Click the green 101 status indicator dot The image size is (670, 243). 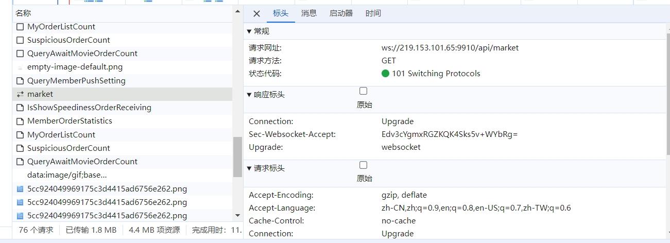point(385,74)
